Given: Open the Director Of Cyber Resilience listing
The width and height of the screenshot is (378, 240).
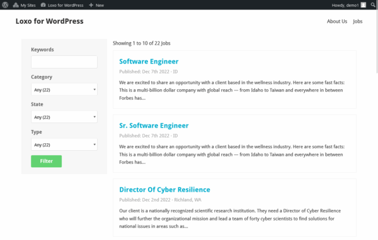Looking at the screenshot, I should point(164,190).
